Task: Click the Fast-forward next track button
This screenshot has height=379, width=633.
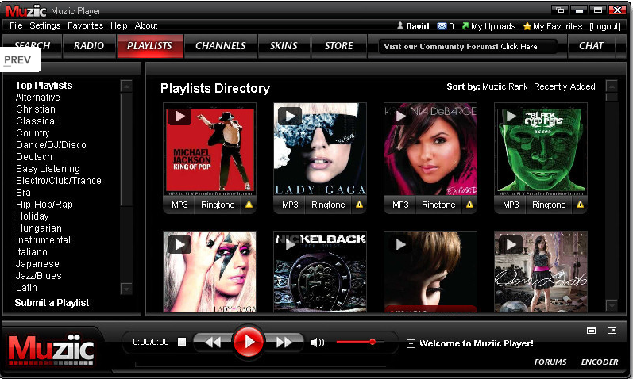Action: (x=284, y=343)
